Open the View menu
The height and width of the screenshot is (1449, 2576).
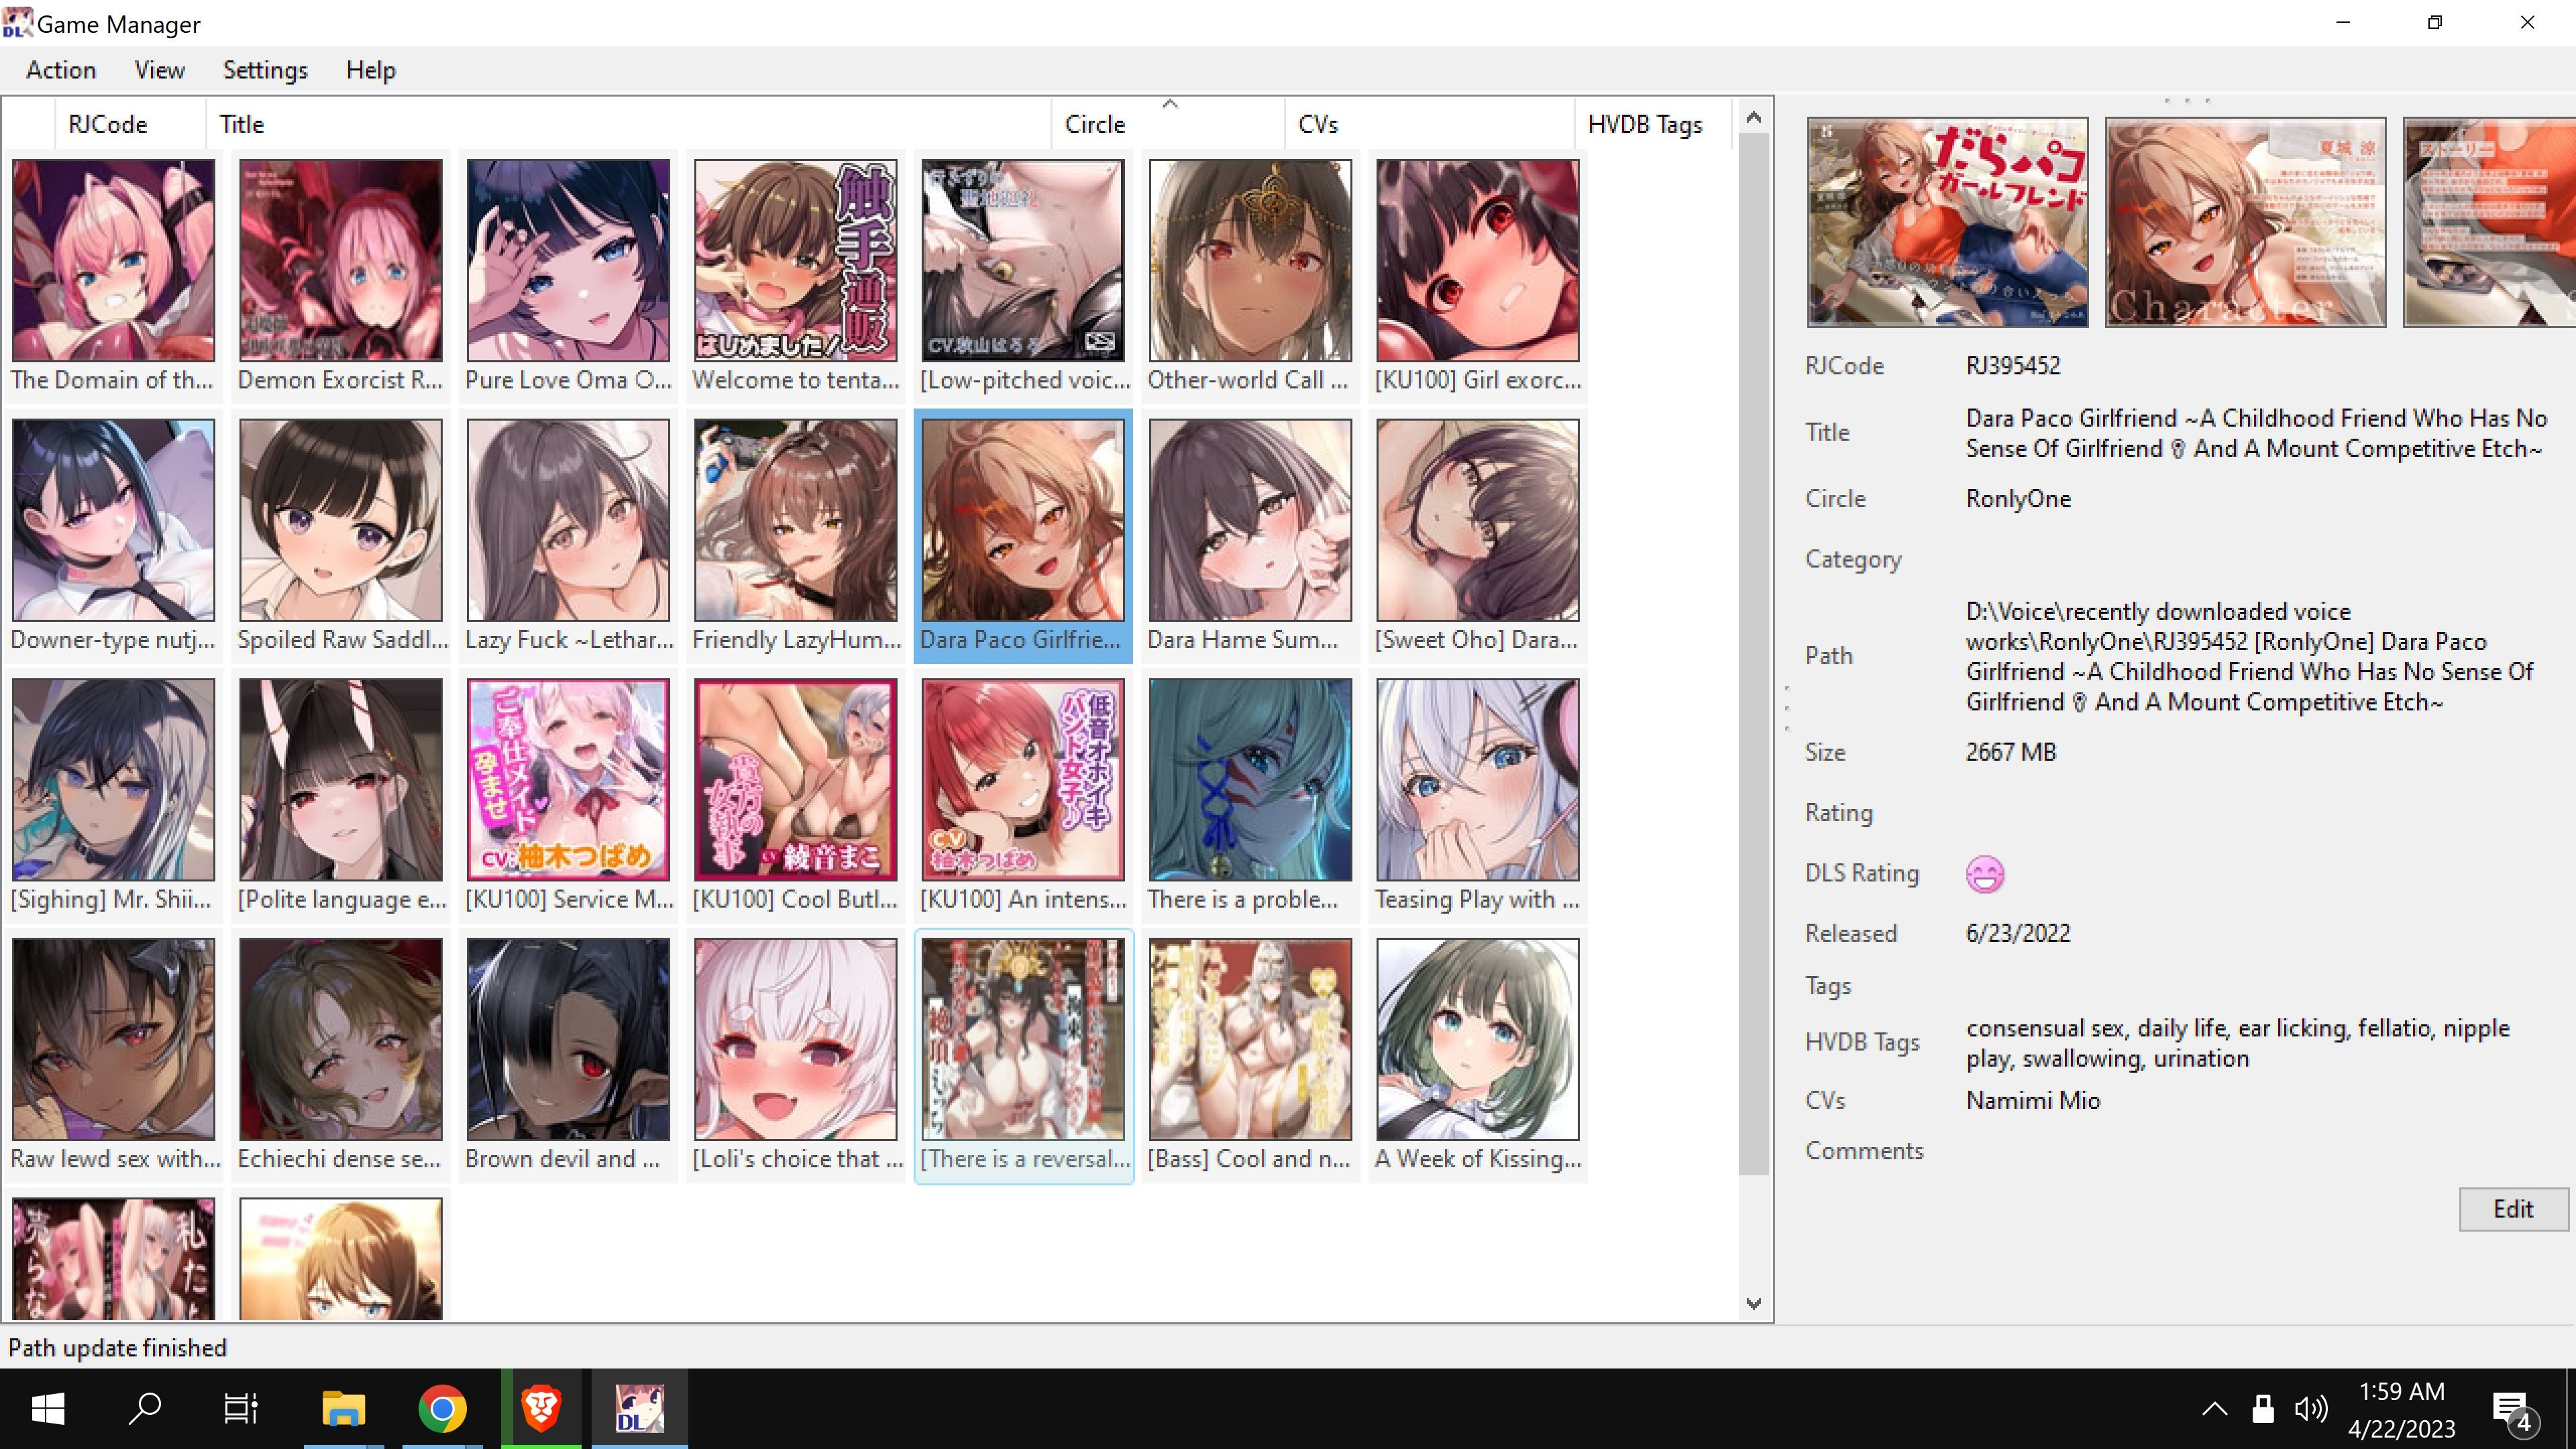coord(159,70)
